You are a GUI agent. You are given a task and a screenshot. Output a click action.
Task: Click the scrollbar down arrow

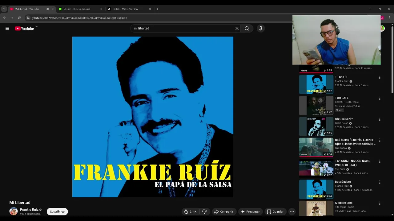point(392,215)
